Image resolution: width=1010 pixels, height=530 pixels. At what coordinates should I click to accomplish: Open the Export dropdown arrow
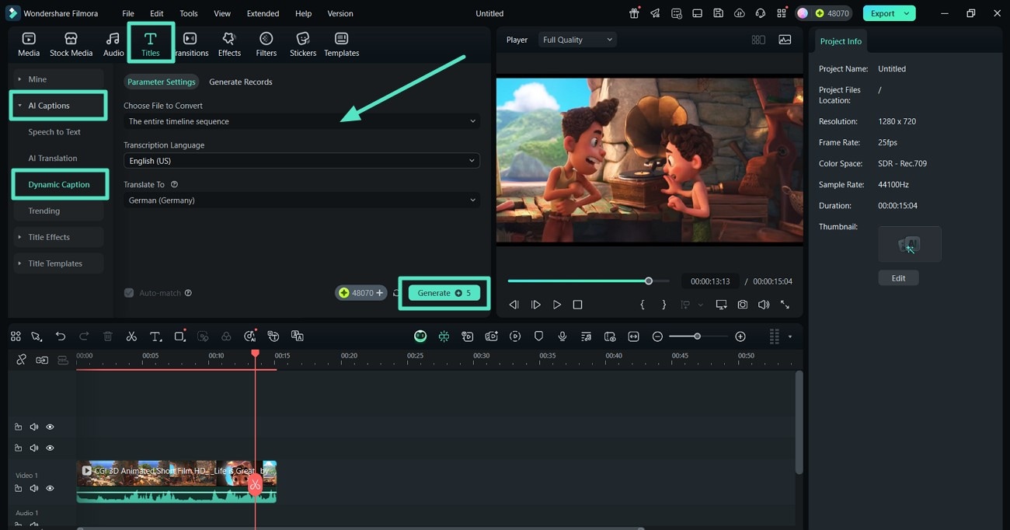point(906,13)
